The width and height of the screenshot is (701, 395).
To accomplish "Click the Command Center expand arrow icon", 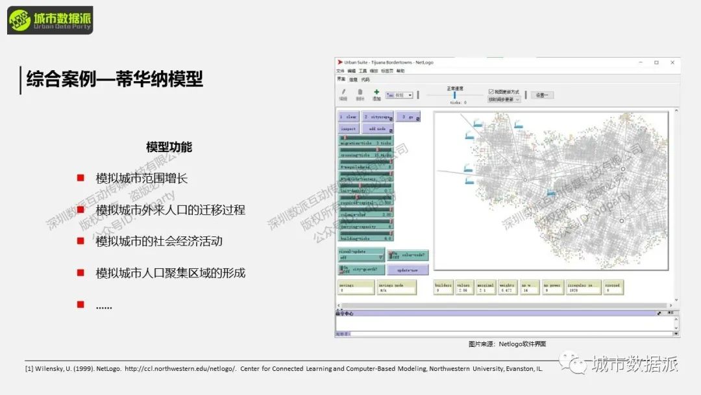I will click(659, 313).
